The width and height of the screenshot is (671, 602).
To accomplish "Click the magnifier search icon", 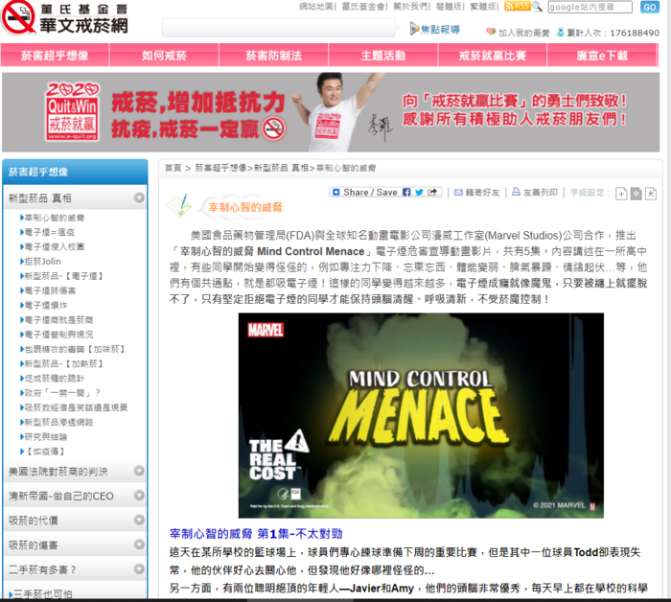I will [x=537, y=7].
